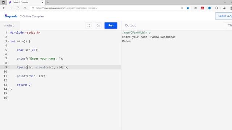Click the output text 'Padma'
232x130 pixels.
point(127,41)
